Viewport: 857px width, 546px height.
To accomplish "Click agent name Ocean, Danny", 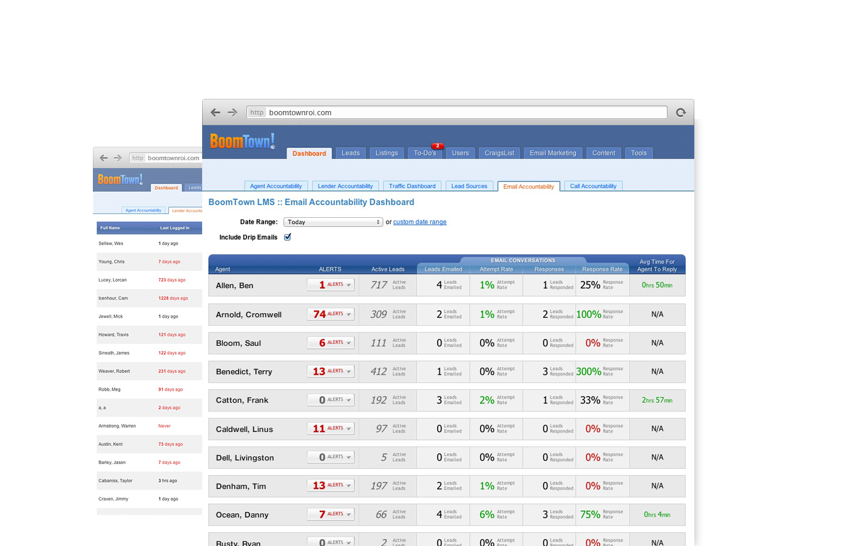I will pyautogui.click(x=242, y=515).
